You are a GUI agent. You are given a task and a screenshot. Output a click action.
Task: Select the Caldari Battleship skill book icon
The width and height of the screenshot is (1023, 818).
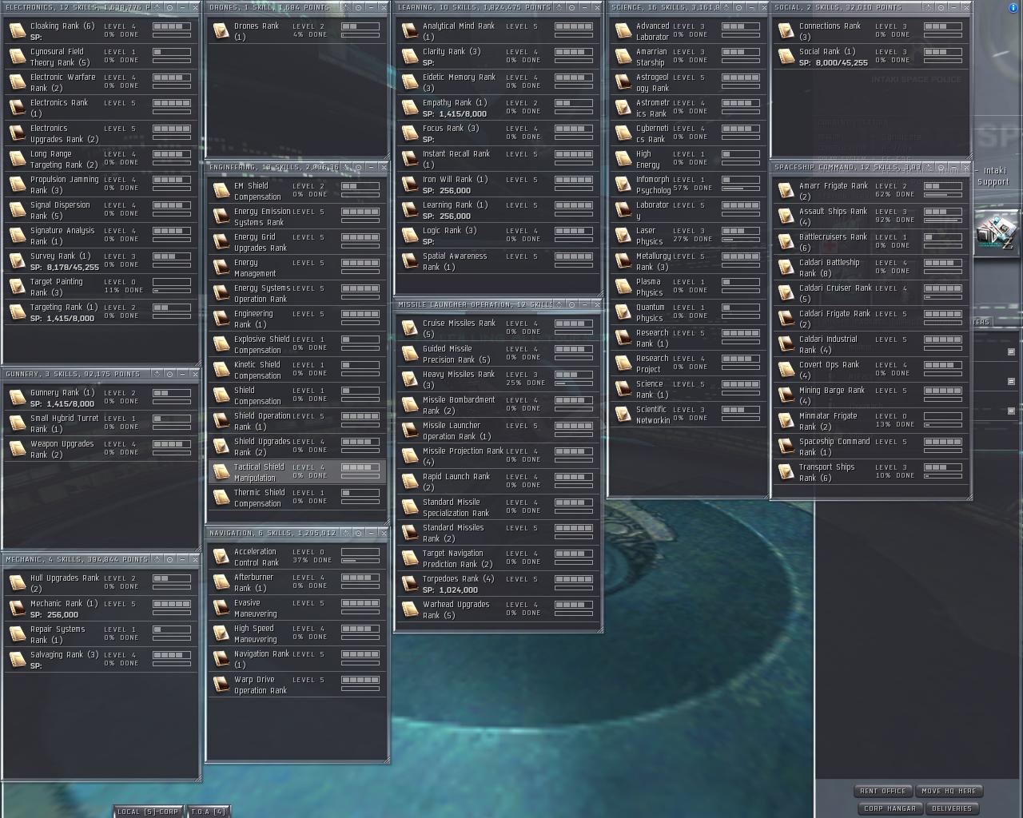(x=786, y=268)
